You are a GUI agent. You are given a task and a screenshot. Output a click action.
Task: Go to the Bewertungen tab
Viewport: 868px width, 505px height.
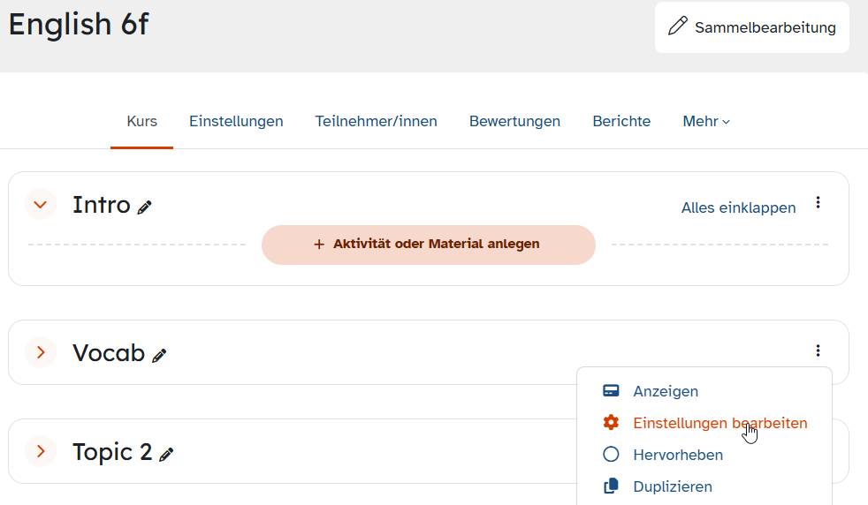pyautogui.click(x=514, y=121)
